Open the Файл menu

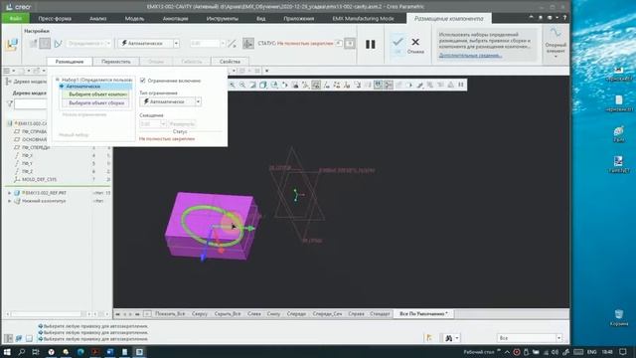point(16,18)
